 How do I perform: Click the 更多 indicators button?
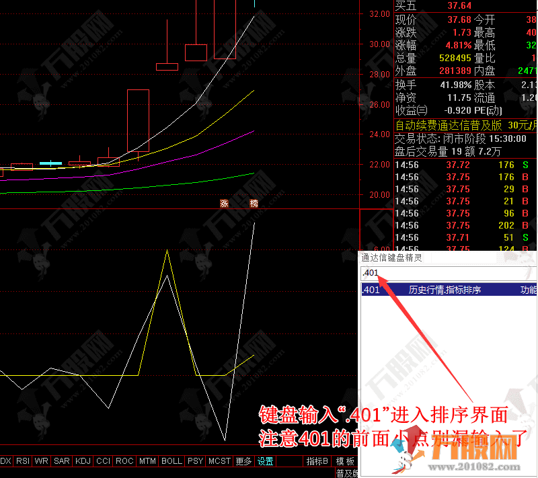pyautogui.click(x=243, y=461)
